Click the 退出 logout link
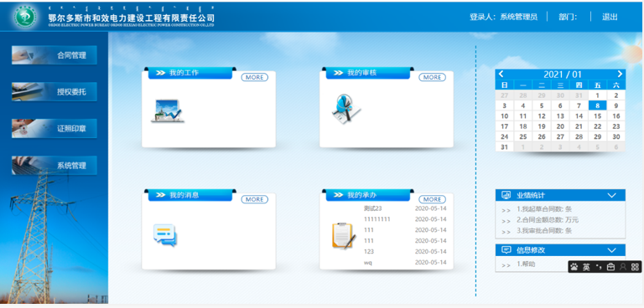644x308 pixels. tap(610, 17)
